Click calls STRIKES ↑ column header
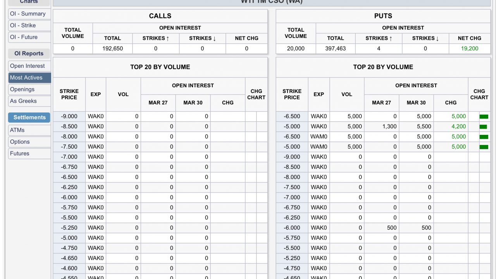This screenshot has height=279, width=496. click(156, 38)
